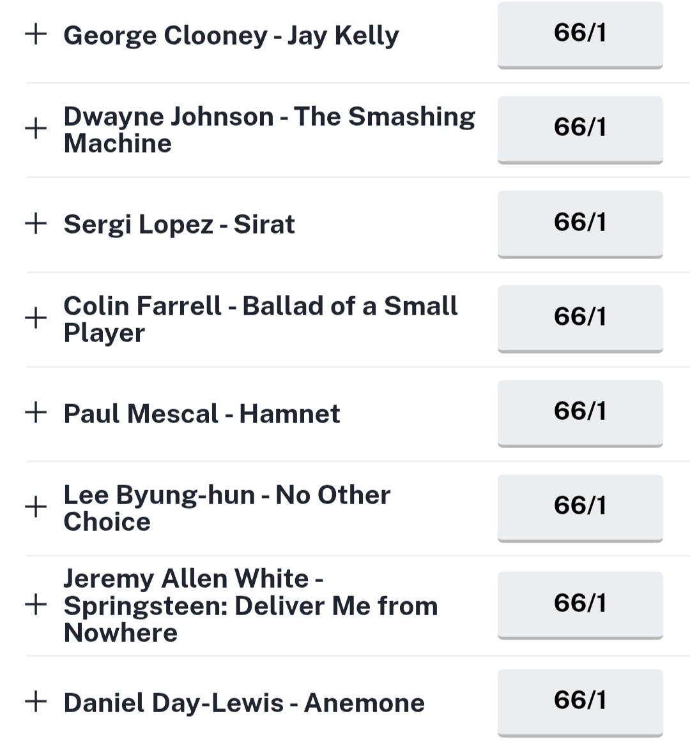Viewport: 690px width, 746px height.
Task: Choose 66/1 odds for Sergi Lopez
Action: 579,223
